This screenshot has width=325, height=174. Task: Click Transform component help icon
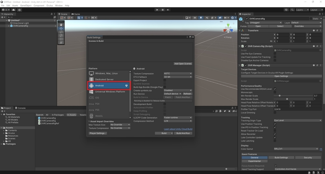tap(314, 31)
